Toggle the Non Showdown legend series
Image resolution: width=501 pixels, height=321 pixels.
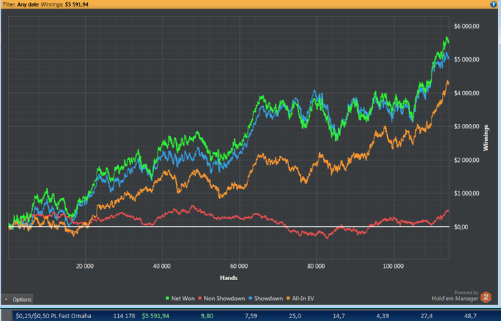click(222, 298)
